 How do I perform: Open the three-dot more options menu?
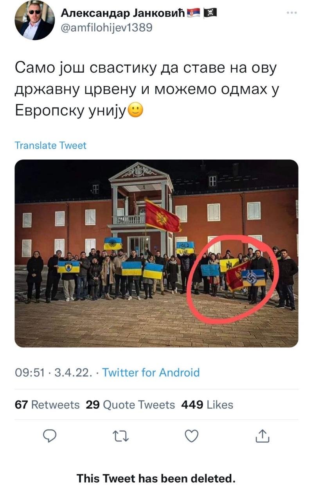292,13
